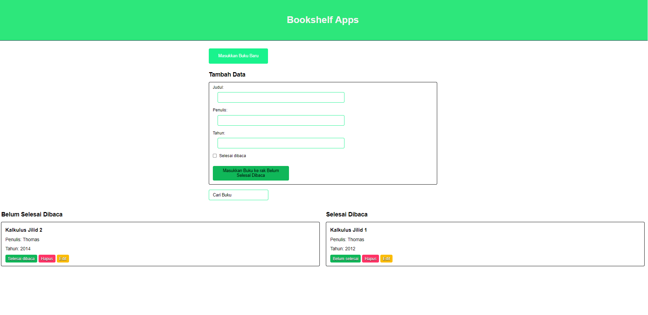
Task: Select the Belum Selesai Dibaca section heading
Action: point(32,214)
